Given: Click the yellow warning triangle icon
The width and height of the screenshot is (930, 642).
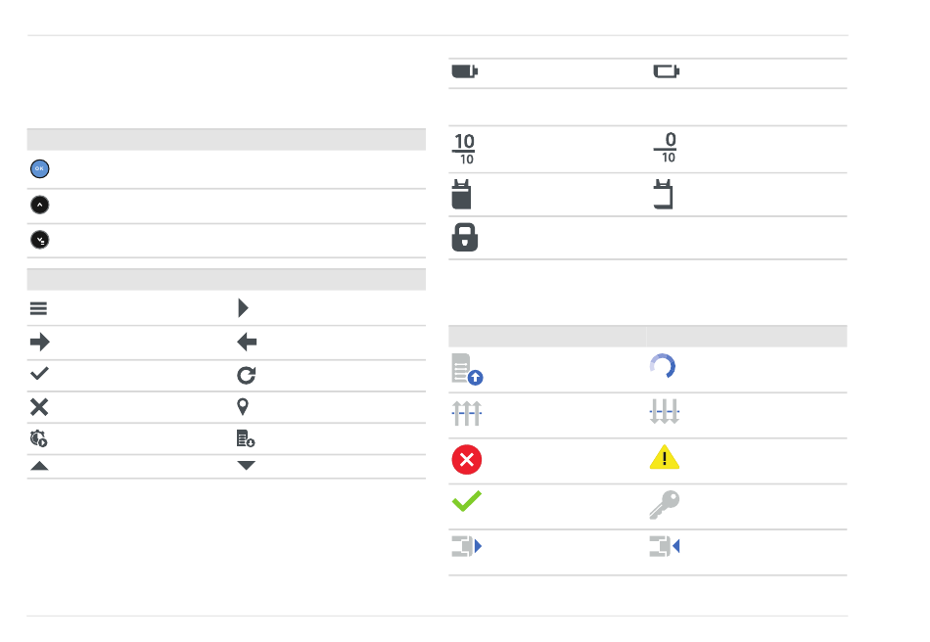Looking at the screenshot, I should (665, 457).
